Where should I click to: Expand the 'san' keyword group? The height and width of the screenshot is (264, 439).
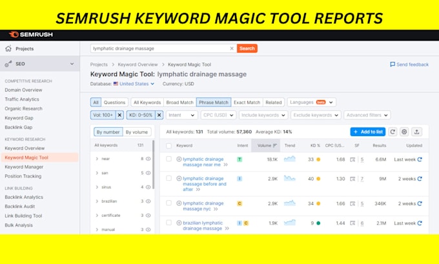(x=97, y=173)
